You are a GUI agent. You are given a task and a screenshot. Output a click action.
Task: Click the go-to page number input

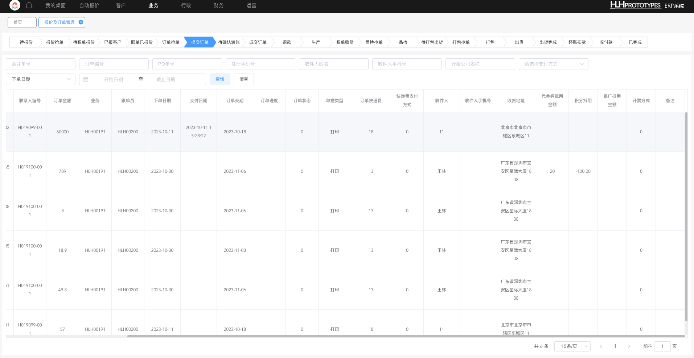tap(662, 346)
